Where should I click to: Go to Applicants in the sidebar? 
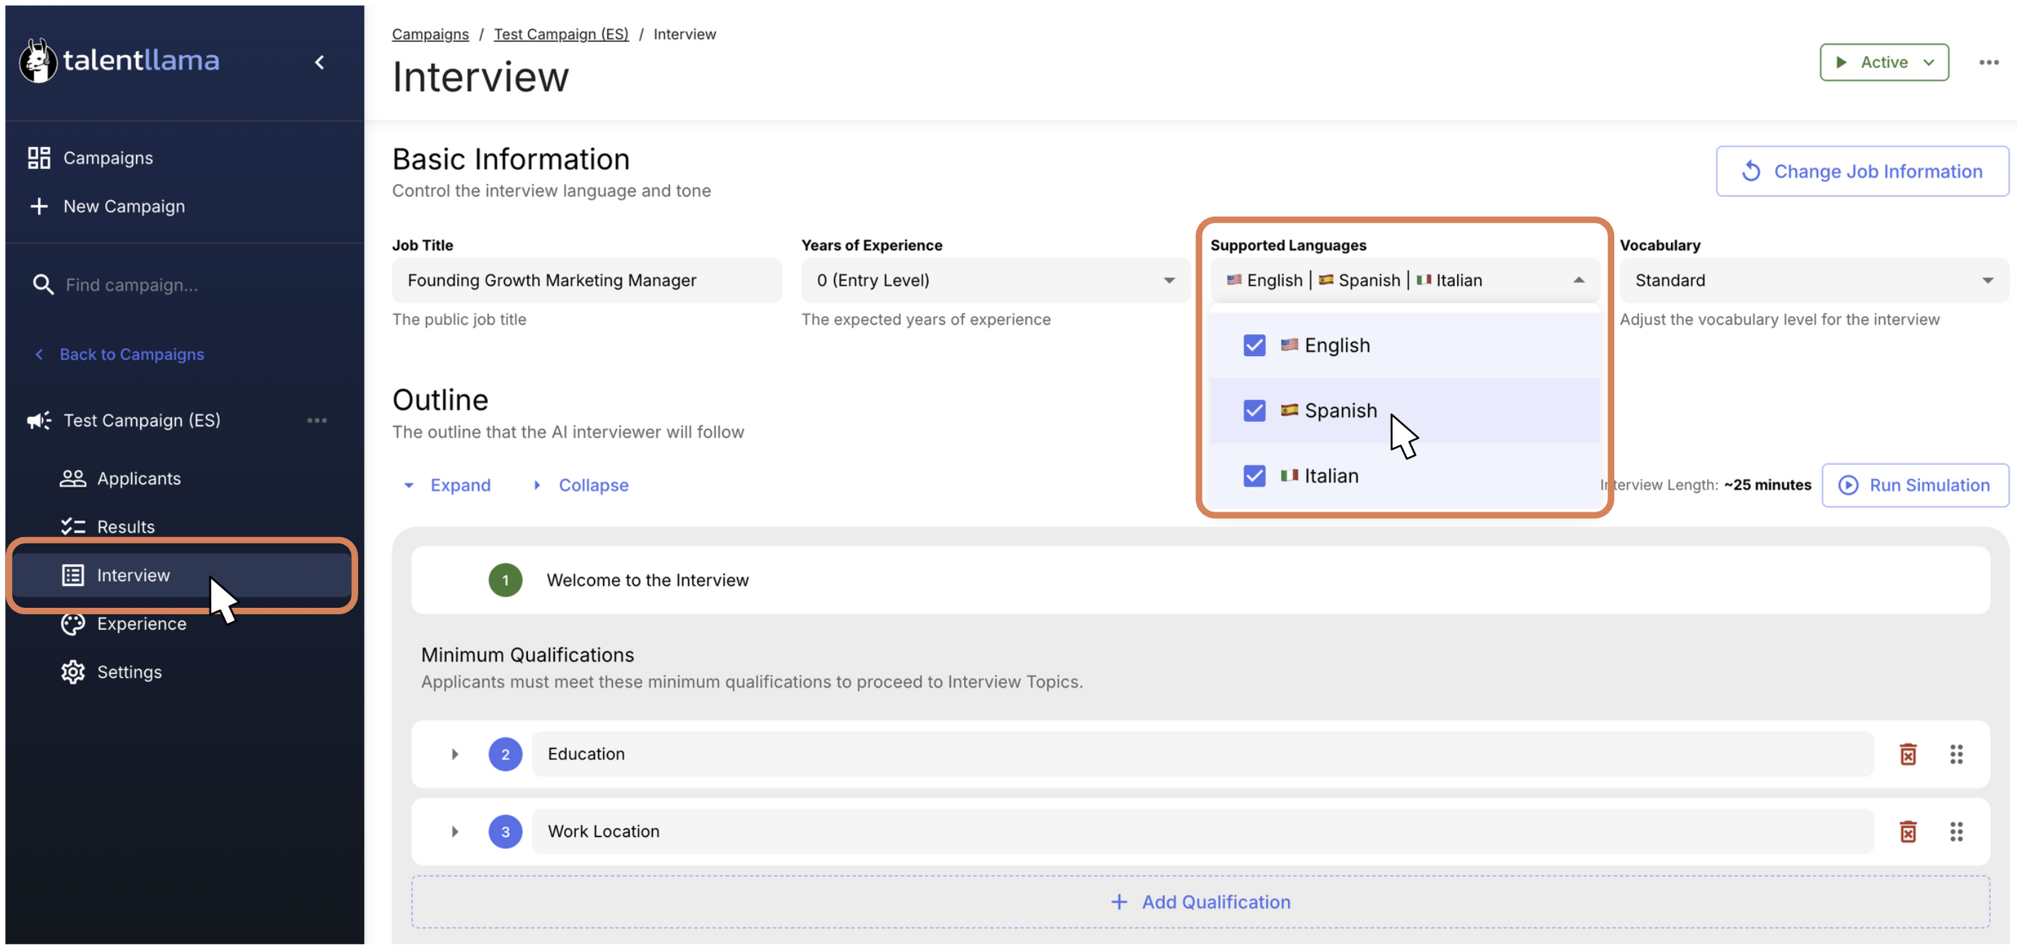point(139,479)
